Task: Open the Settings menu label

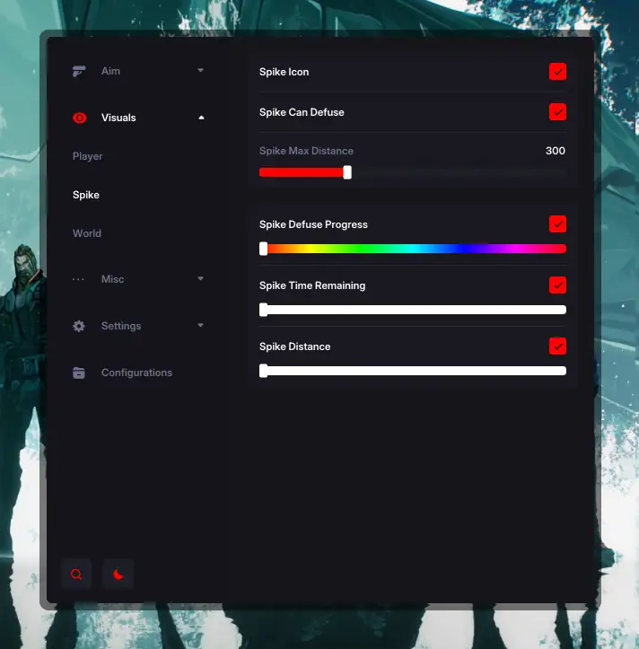Action: (x=121, y=326)
